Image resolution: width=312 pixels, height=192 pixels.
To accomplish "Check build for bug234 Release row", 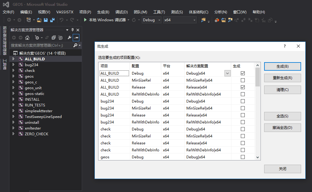I will point(243,115).
